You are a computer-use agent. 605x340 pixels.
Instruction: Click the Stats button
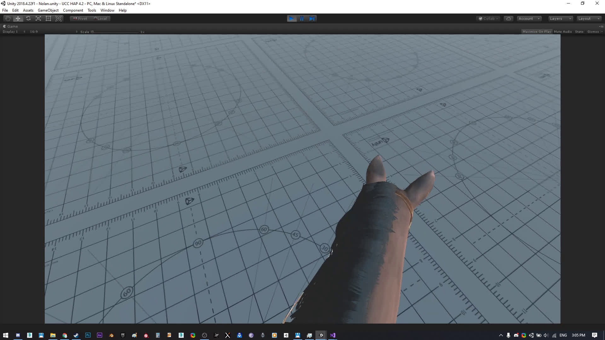(x=579, y=32)
